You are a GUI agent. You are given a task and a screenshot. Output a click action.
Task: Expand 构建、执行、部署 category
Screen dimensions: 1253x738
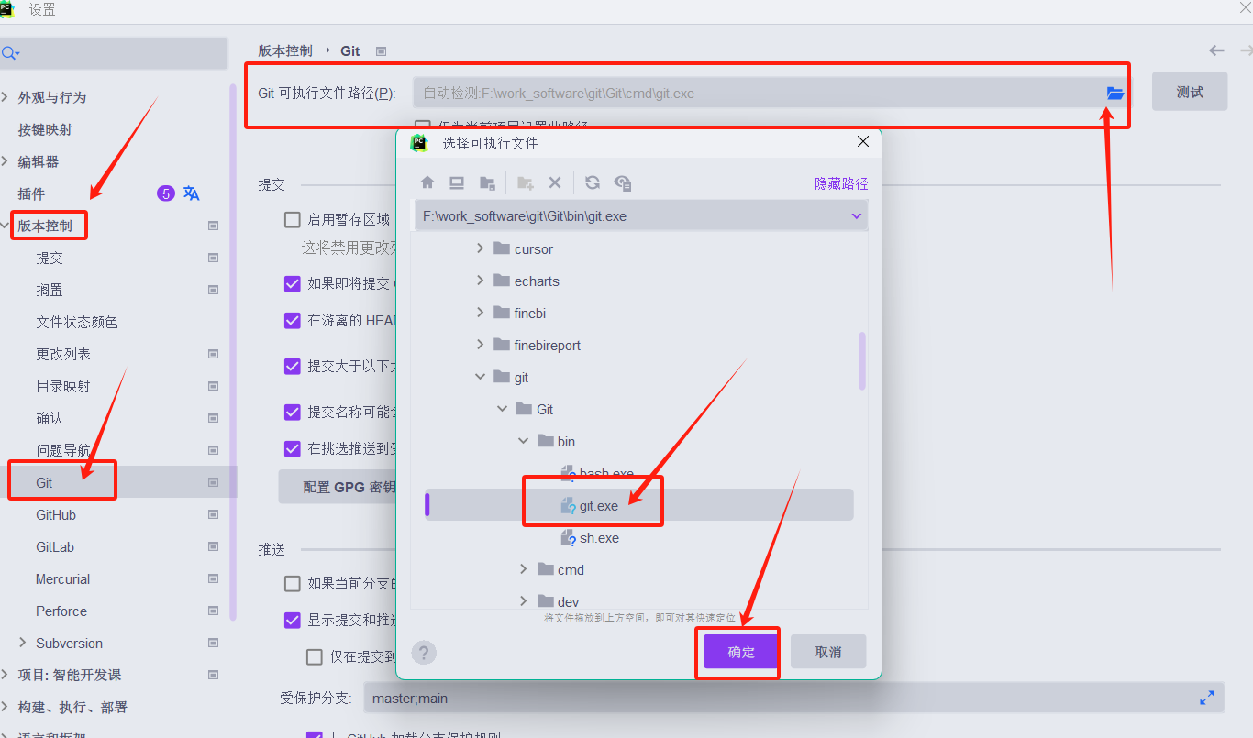pos(6,707)
